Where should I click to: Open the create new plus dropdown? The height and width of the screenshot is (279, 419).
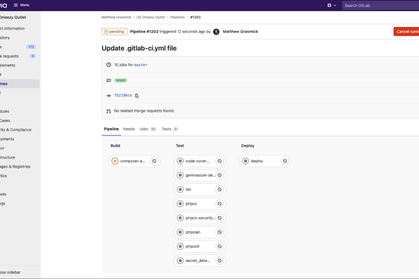click(x=331, y=5)
